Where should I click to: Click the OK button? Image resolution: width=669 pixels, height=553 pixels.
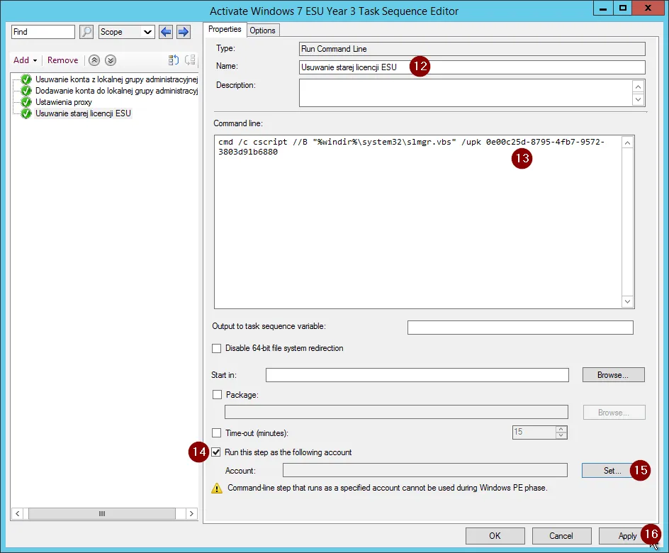pyautogui.click(x=495, y=536)
